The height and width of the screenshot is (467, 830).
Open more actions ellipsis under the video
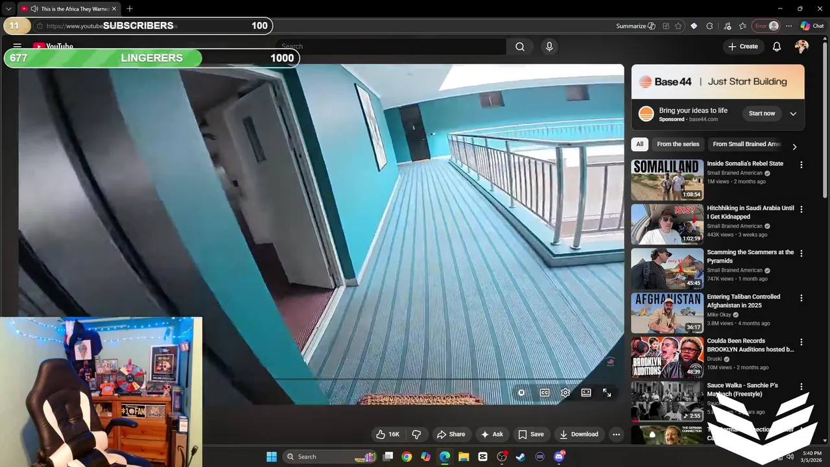[x=617, y=435]
